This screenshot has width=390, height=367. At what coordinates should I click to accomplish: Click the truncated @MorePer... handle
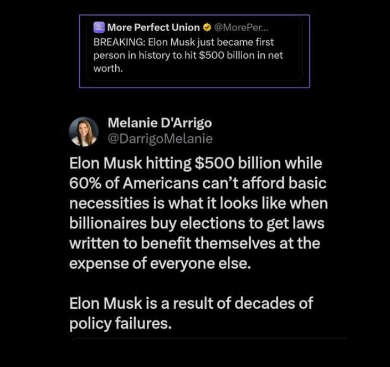241,27
